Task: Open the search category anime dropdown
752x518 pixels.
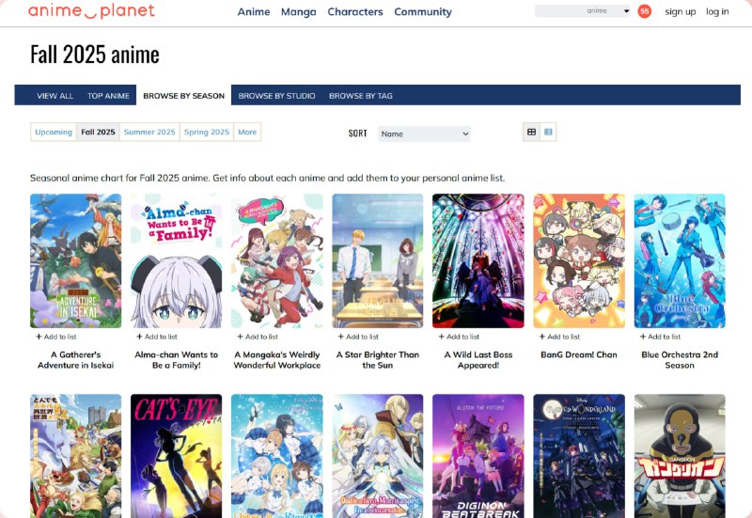Action: 607,10
